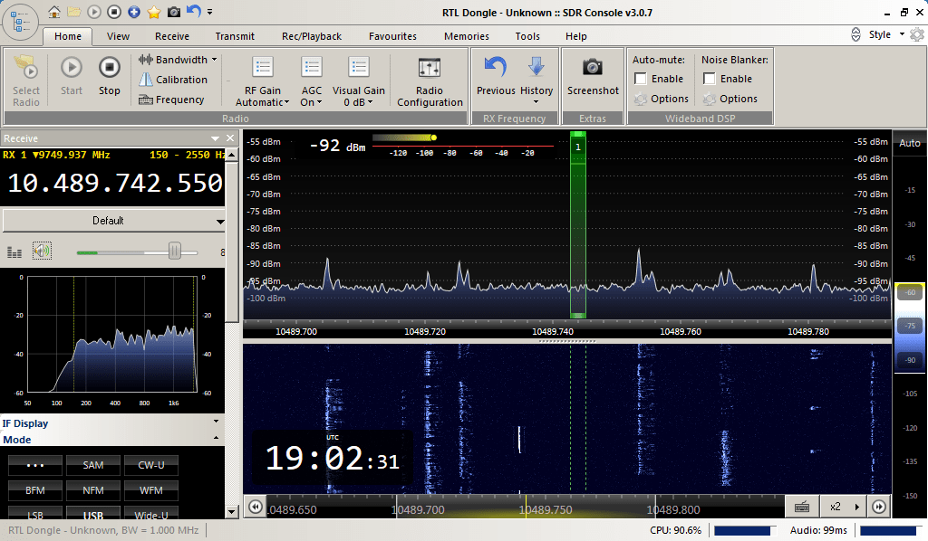Open the Calibration tool

173,80
